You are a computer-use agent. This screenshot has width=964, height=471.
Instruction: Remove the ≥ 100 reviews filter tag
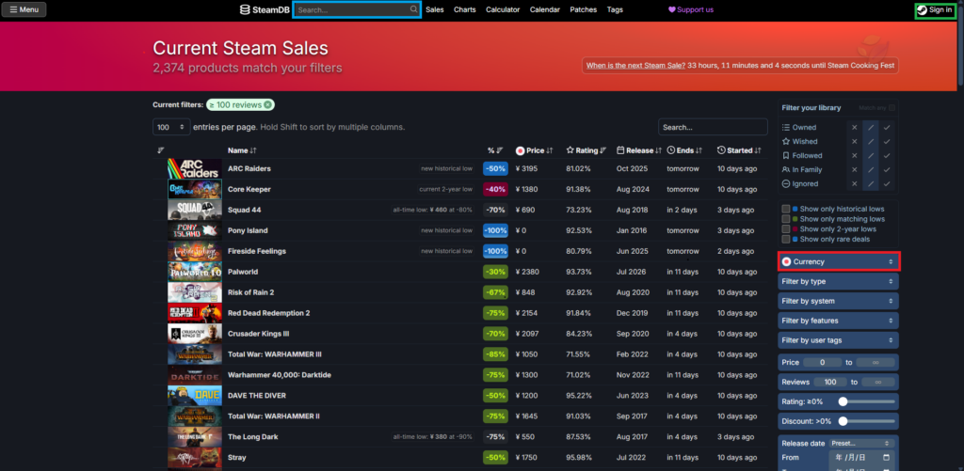[267, 105]
